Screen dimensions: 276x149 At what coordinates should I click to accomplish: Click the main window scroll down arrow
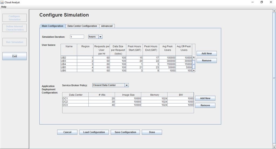(274, 147)
